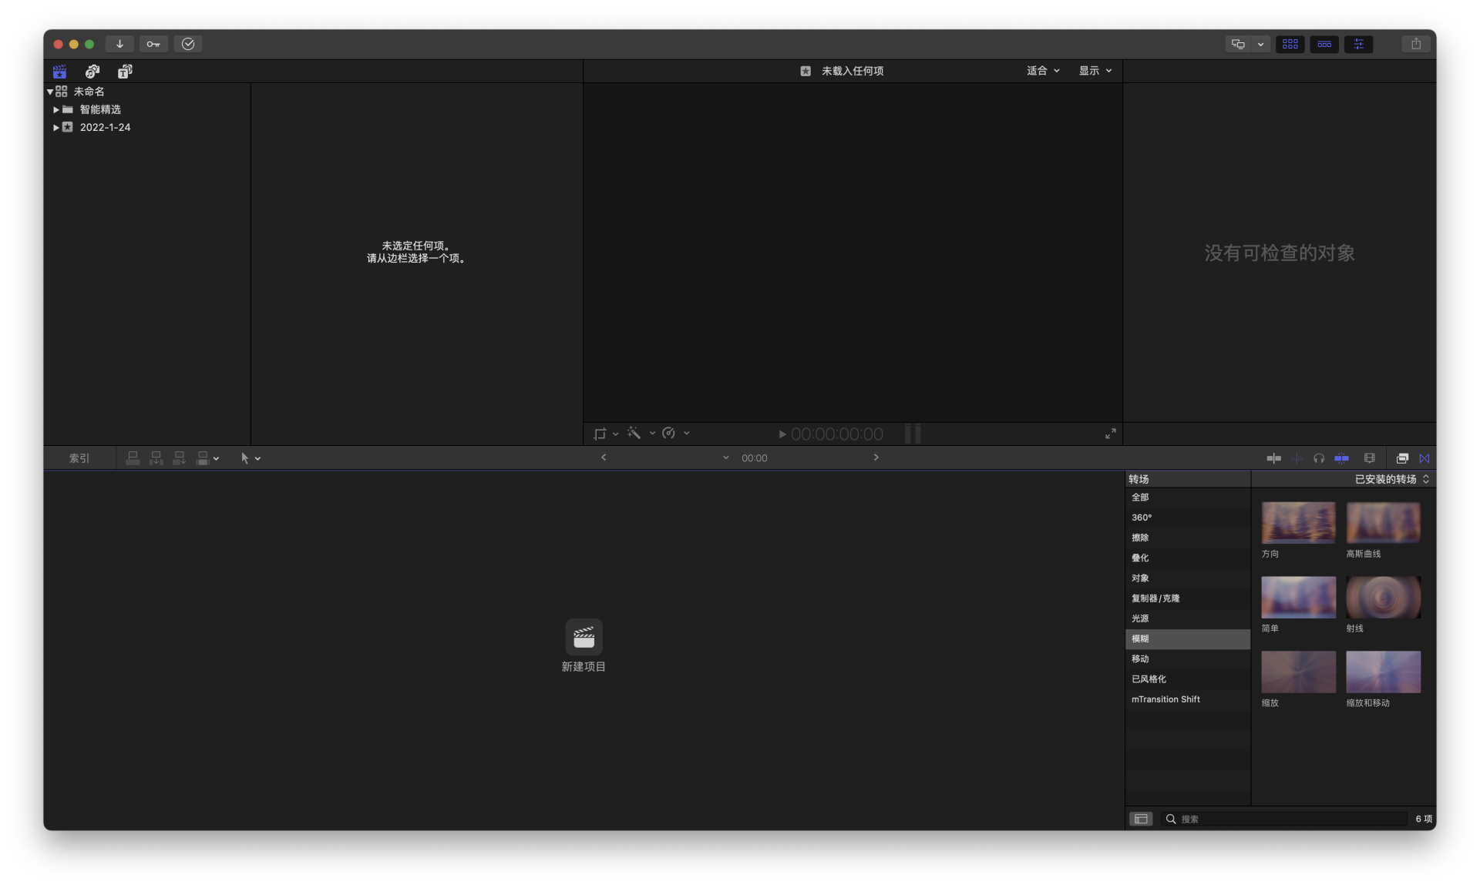Screen dimensions: 1480x888
Task: Select the 未命名 library row
Action: 146,92
